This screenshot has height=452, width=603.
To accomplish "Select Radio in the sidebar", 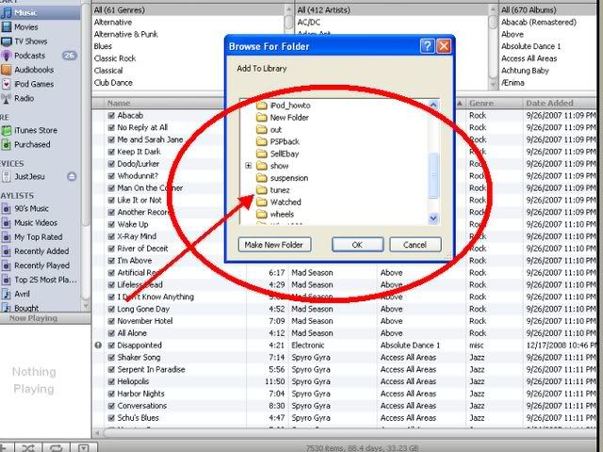I will click(x=24, y=97).
